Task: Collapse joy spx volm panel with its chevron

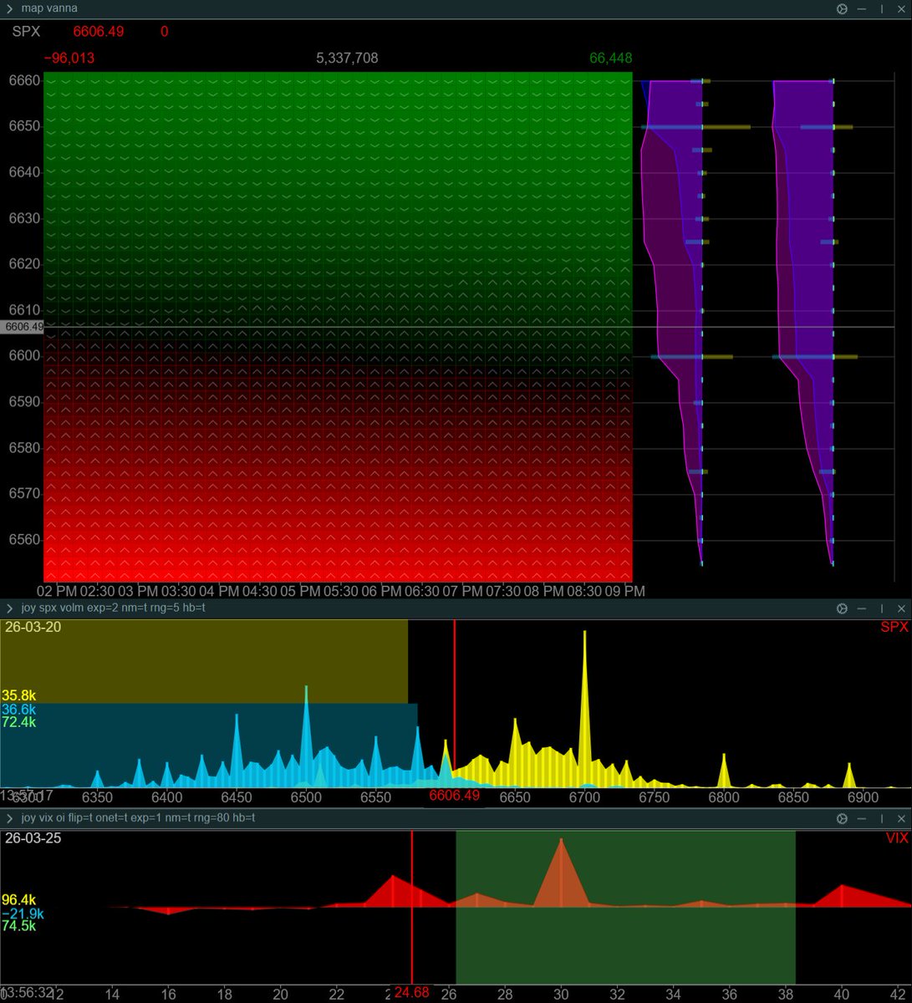Action: (x=9, y=608)
